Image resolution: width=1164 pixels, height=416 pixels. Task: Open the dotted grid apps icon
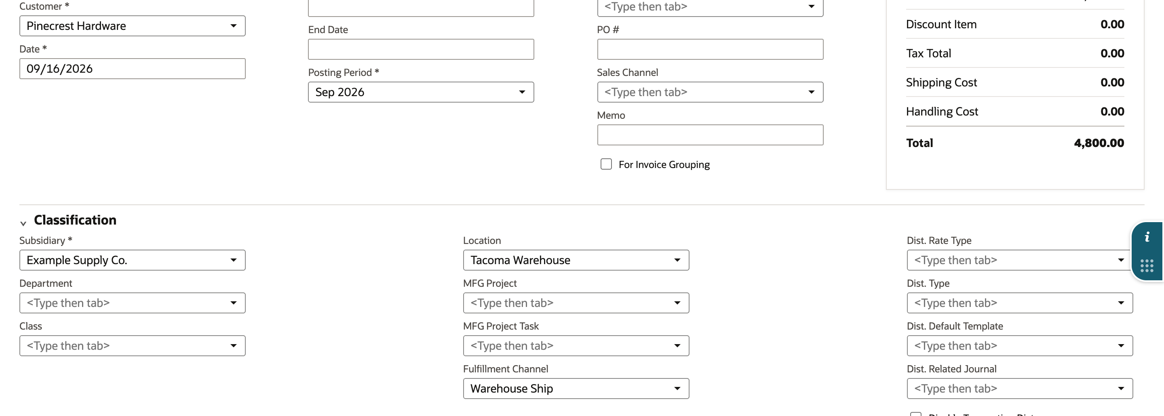point(1147,266)
